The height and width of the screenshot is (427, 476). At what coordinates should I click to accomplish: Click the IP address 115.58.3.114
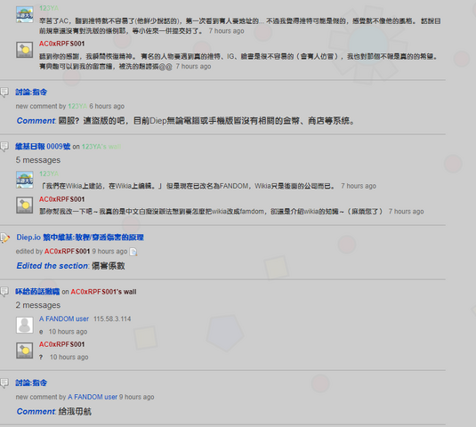pyautogui.click(x=112, y=319)
